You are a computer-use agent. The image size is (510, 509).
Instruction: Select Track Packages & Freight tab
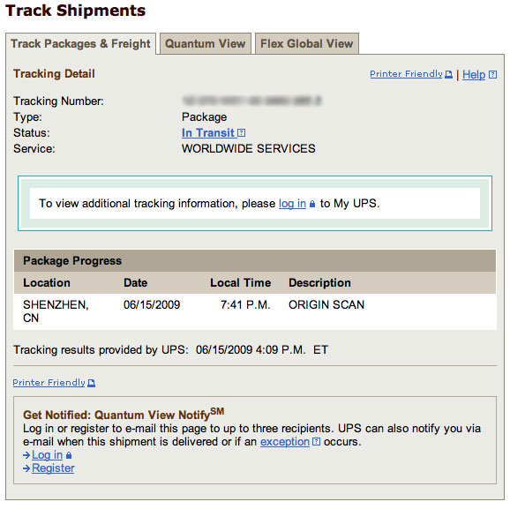click(x=80, y=43)
